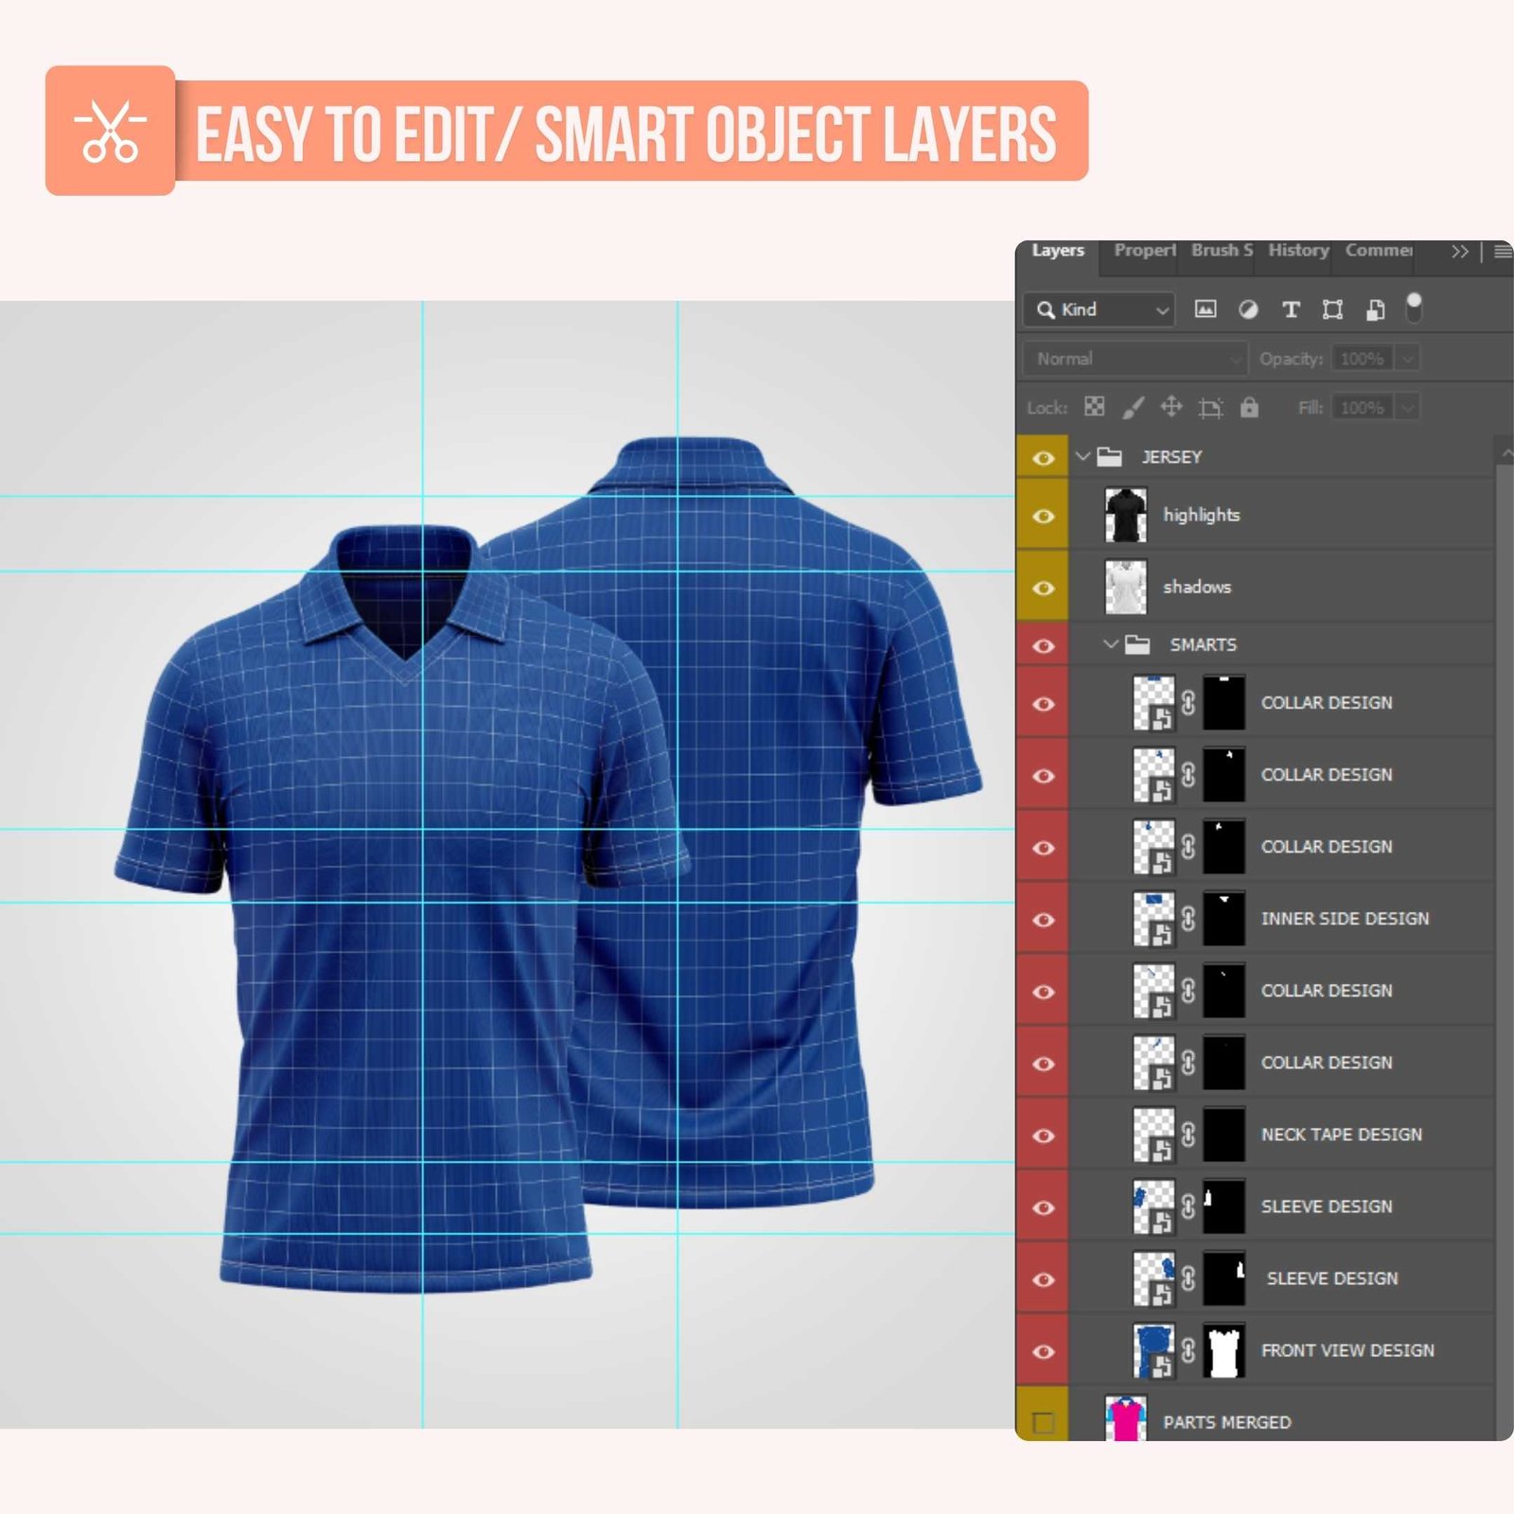Click the Fill 100% value field

(1362, 408)
